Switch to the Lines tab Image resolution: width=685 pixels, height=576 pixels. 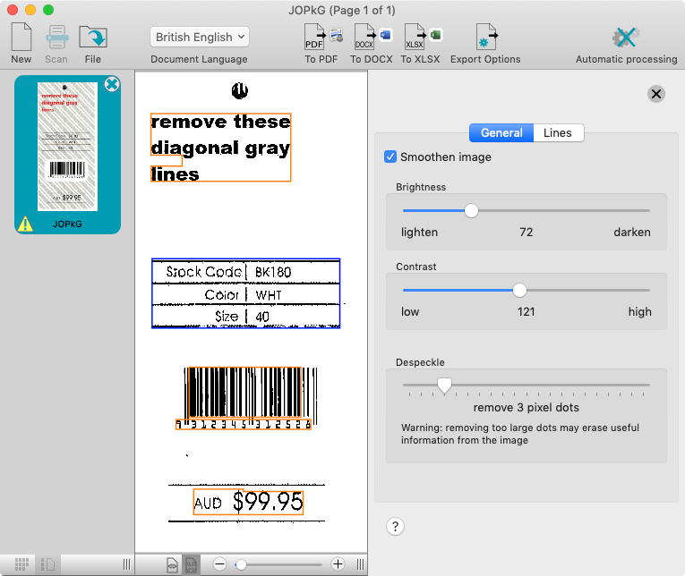(x=558, y=132)
